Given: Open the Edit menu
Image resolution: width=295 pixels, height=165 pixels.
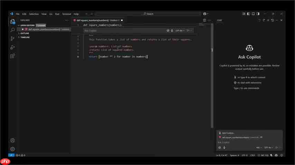Looking at the screenshot, I should (x=24, y=14).
